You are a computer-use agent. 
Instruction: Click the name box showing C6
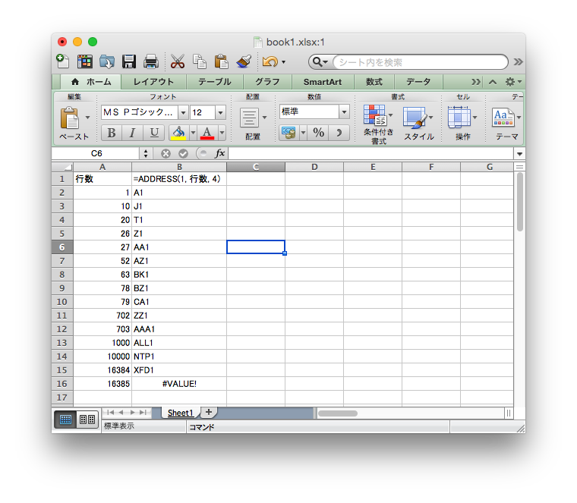pos(96,153)
